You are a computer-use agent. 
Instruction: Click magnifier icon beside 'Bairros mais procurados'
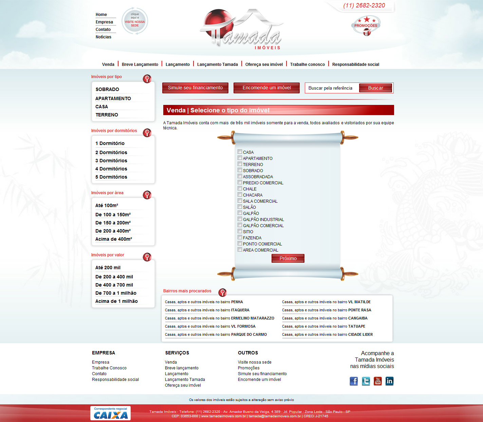[x=222, y=292]
